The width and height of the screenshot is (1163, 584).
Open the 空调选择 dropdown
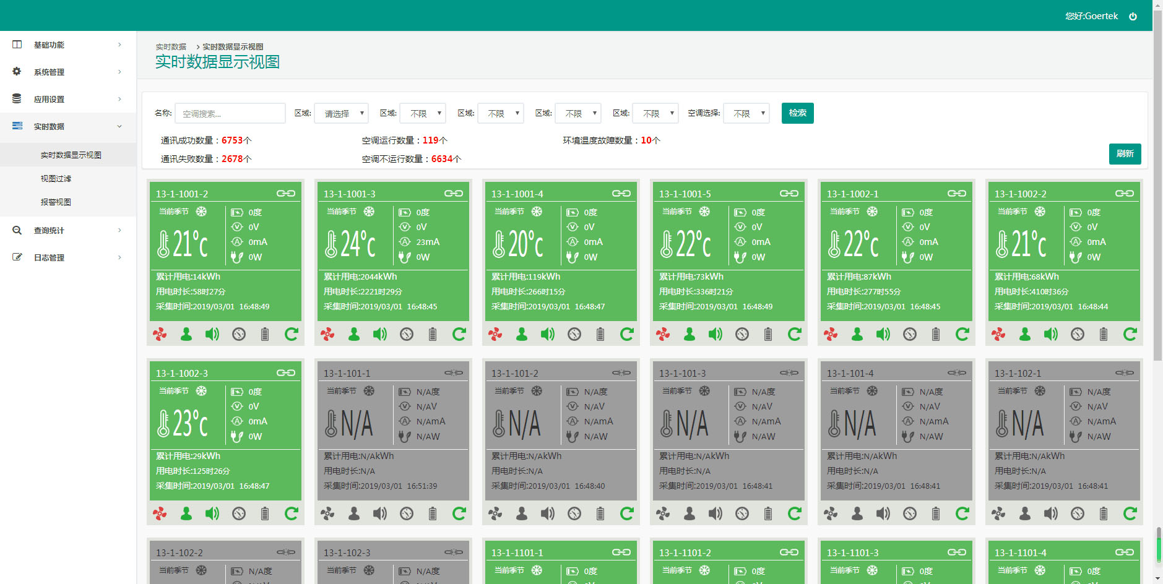pyautogui.click(x=746, y=113)
